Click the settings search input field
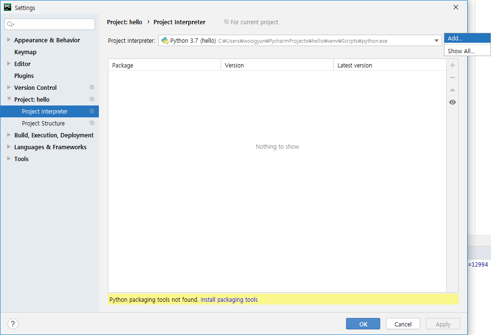Image resolution: width=491 pixels, height=335 pixels. [50, 24]
